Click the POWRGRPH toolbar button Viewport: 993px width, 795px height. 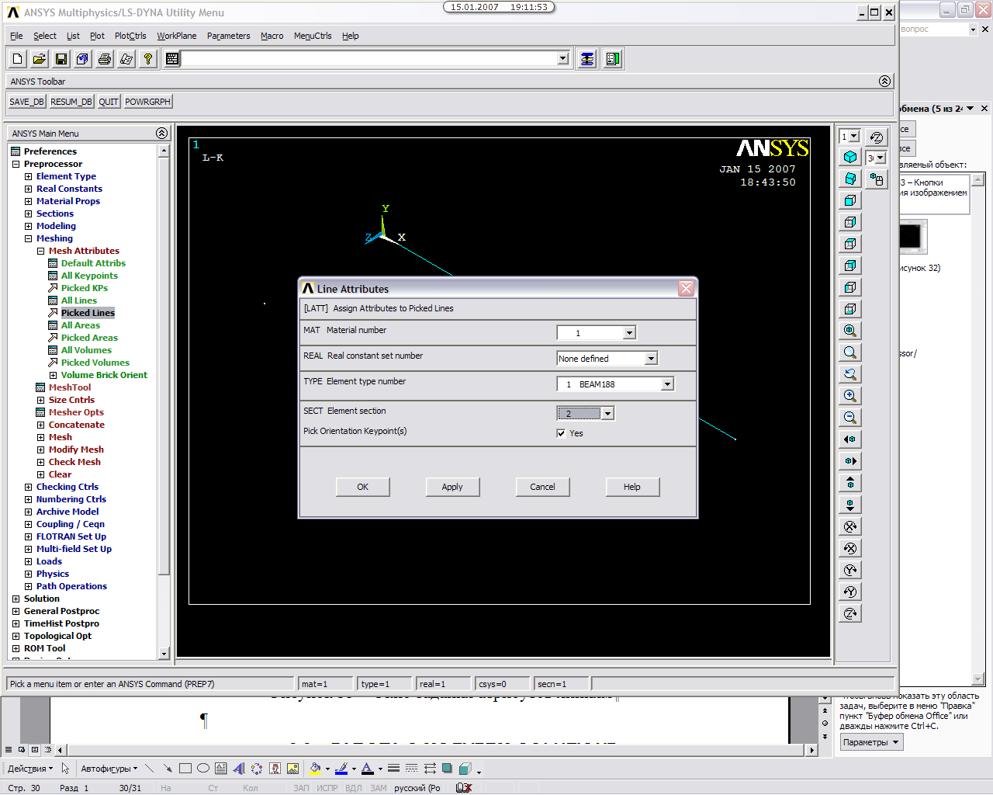147,102
